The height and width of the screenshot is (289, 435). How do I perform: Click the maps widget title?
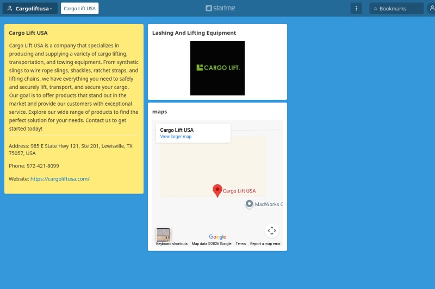(x=159, y=112)
